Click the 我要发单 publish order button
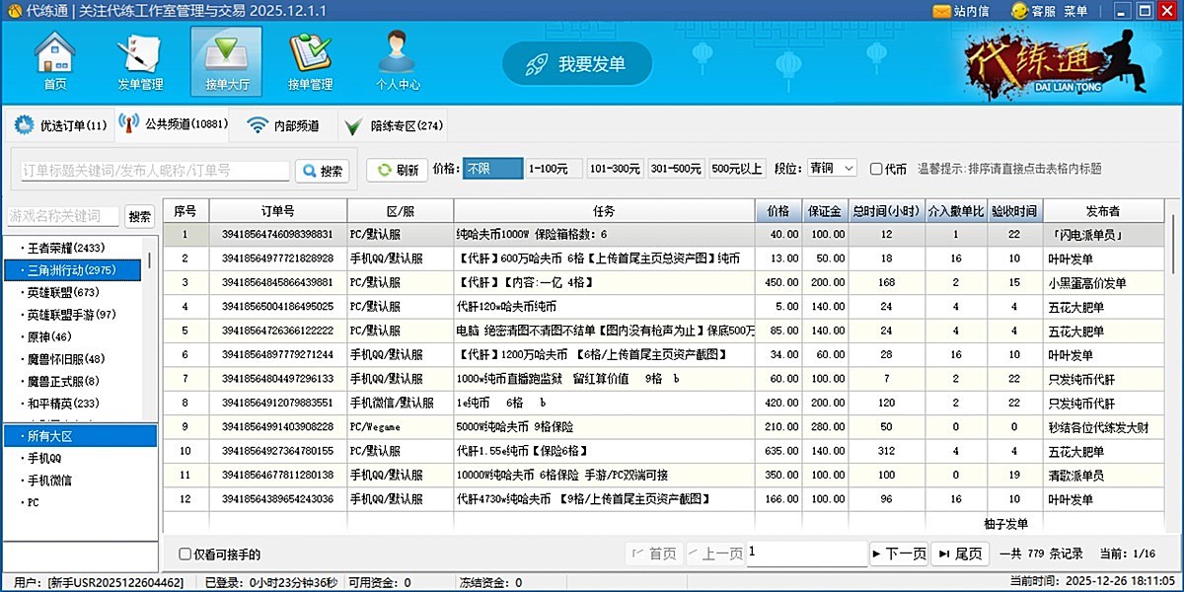Image resolution: width=1184 pixels, height=592 pixels. click(x=576, y=62)
